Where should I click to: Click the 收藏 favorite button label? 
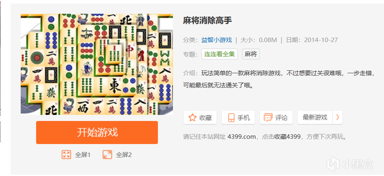click(x=205, y=118)
